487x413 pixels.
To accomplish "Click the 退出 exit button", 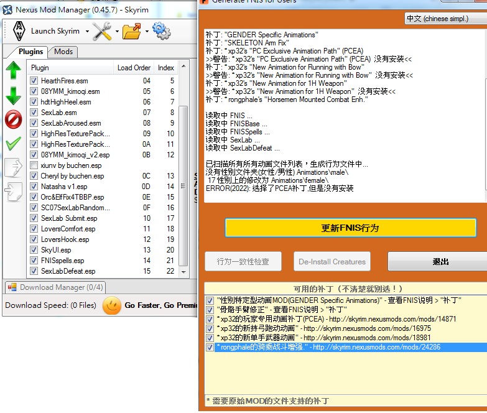I will click(x=438, y=261).
